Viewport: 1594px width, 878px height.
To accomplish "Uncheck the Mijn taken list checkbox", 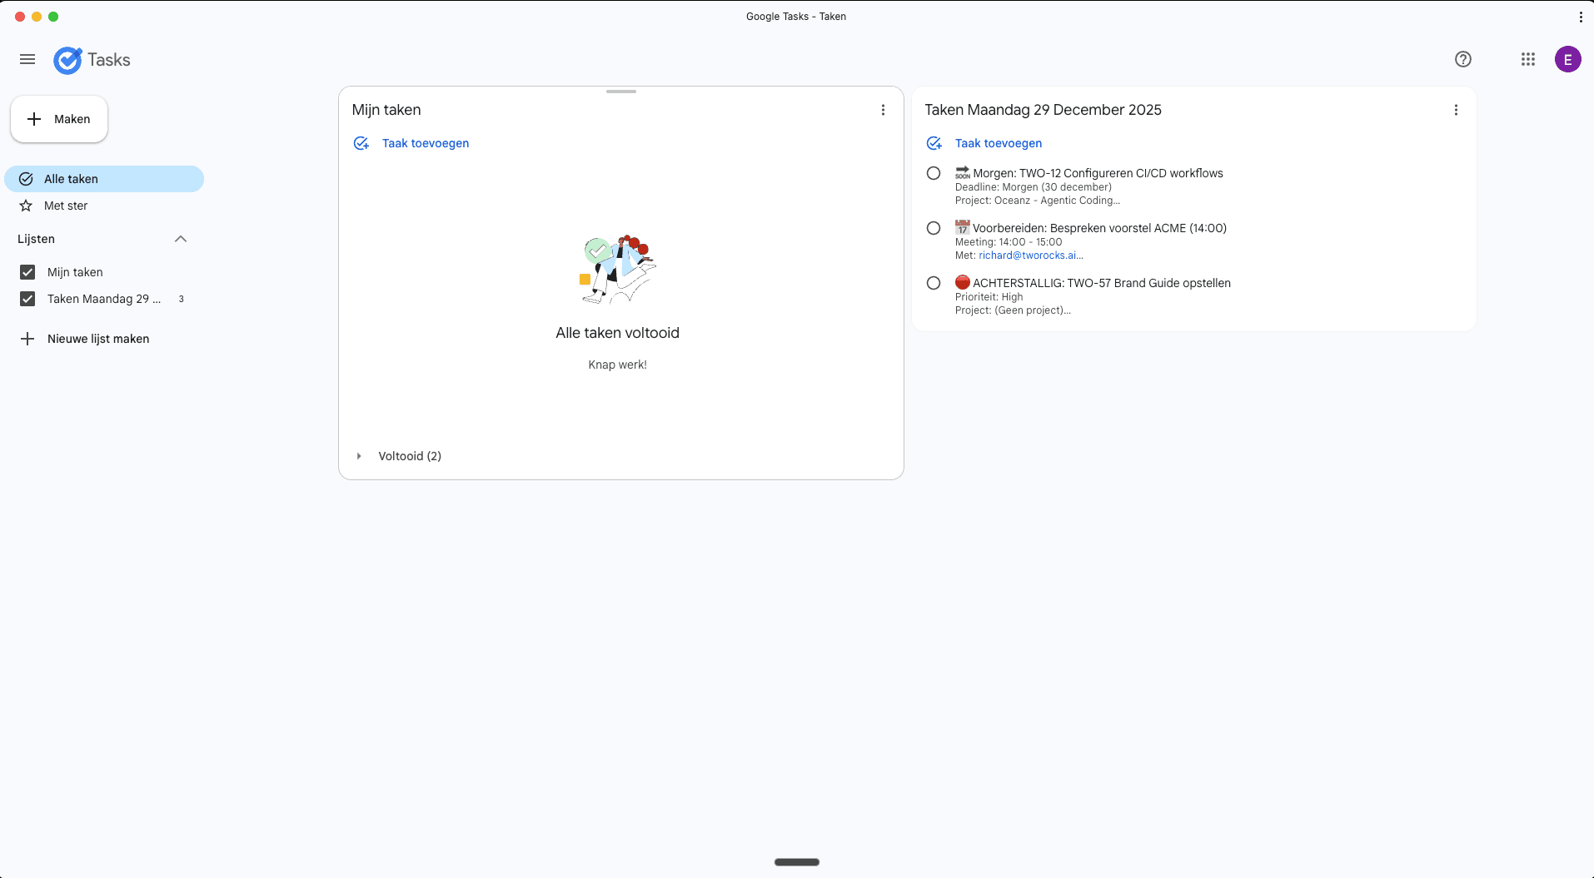I will click(x=27, y=271).
